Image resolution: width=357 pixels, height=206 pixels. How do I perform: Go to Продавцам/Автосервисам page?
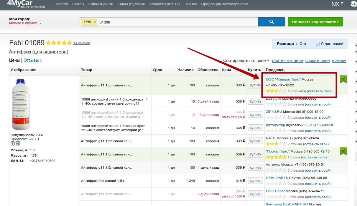tap(225, 4)
